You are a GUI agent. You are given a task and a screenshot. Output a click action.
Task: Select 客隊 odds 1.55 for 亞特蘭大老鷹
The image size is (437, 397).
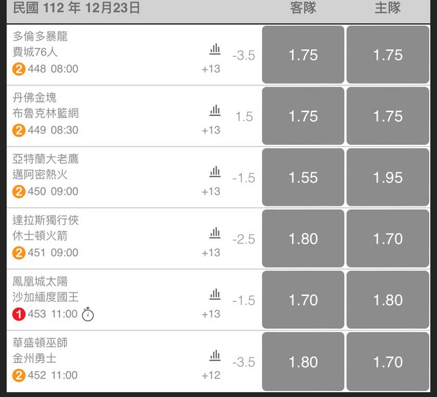click(x=303, y=178)
